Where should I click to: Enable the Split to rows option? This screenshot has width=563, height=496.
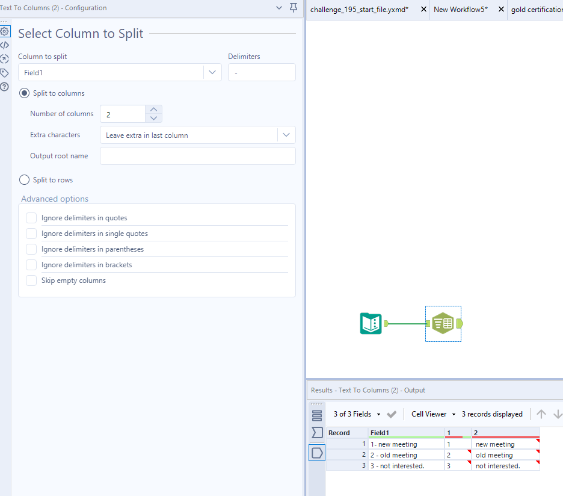(23, 179)
